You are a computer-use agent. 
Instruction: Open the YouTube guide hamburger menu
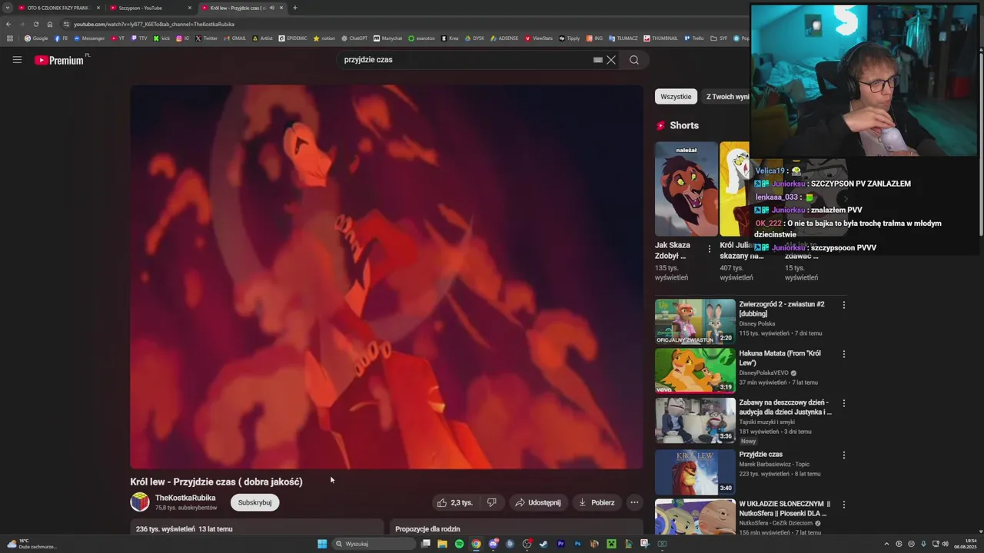[x=17, y=60]
